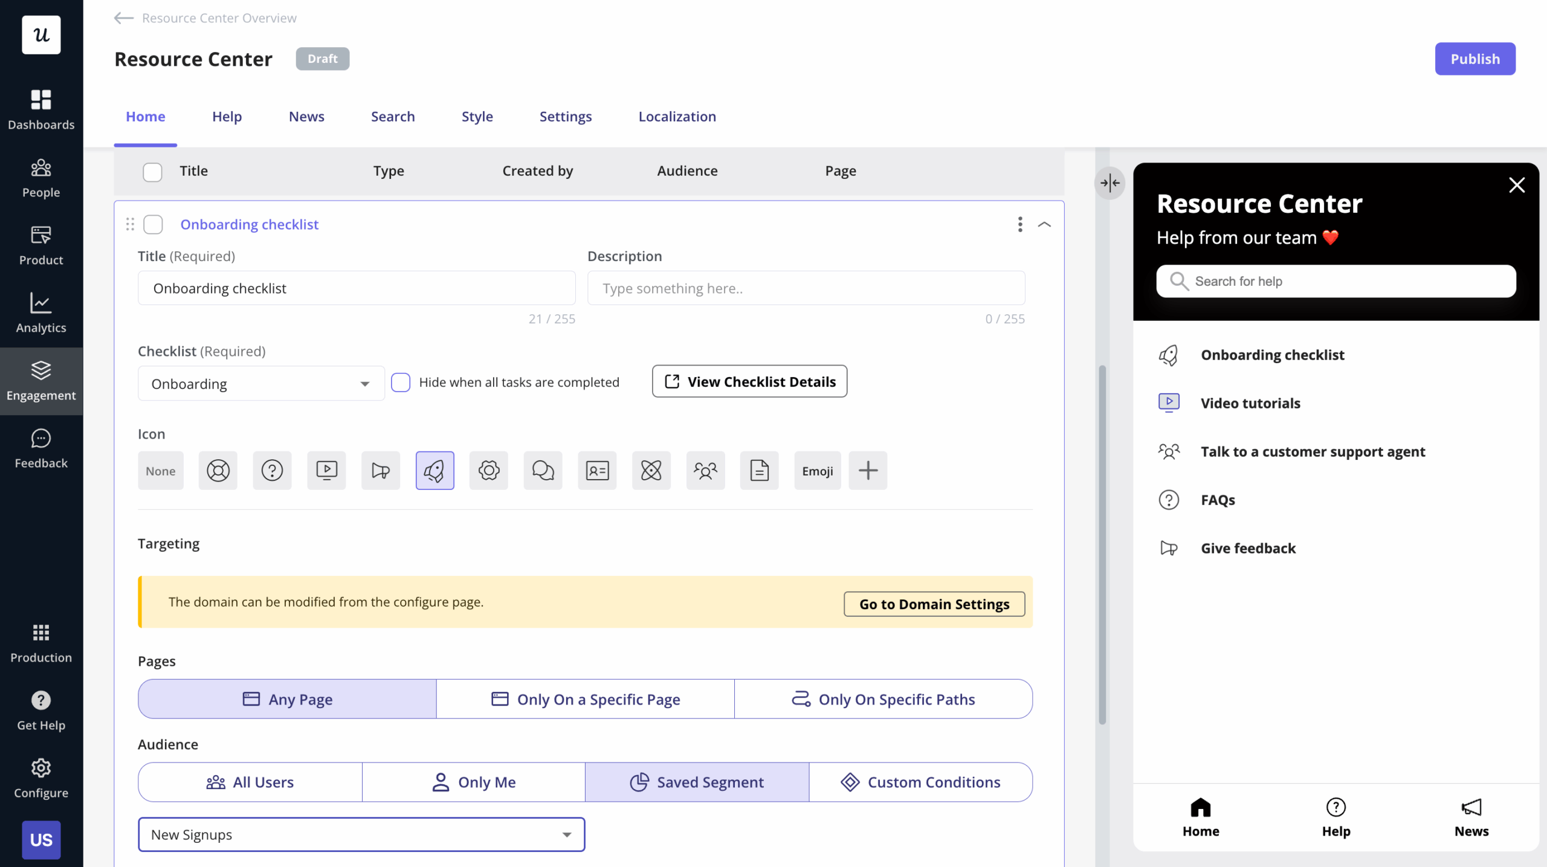The height and width of the screenshot is (867, 1547).
Task: Open the Localization tab
Action: tap(677, 116)
